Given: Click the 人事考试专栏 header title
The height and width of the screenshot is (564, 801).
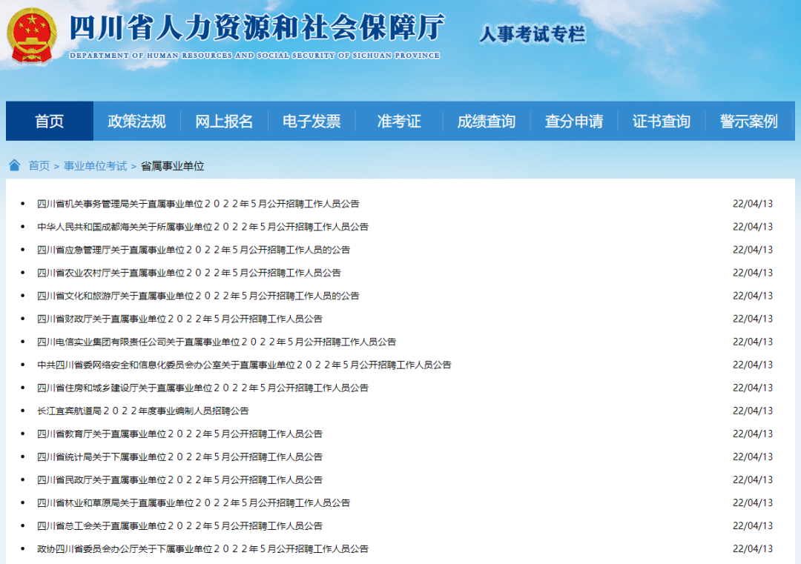Looking at the screenshot, I should (x=533, y=34).
